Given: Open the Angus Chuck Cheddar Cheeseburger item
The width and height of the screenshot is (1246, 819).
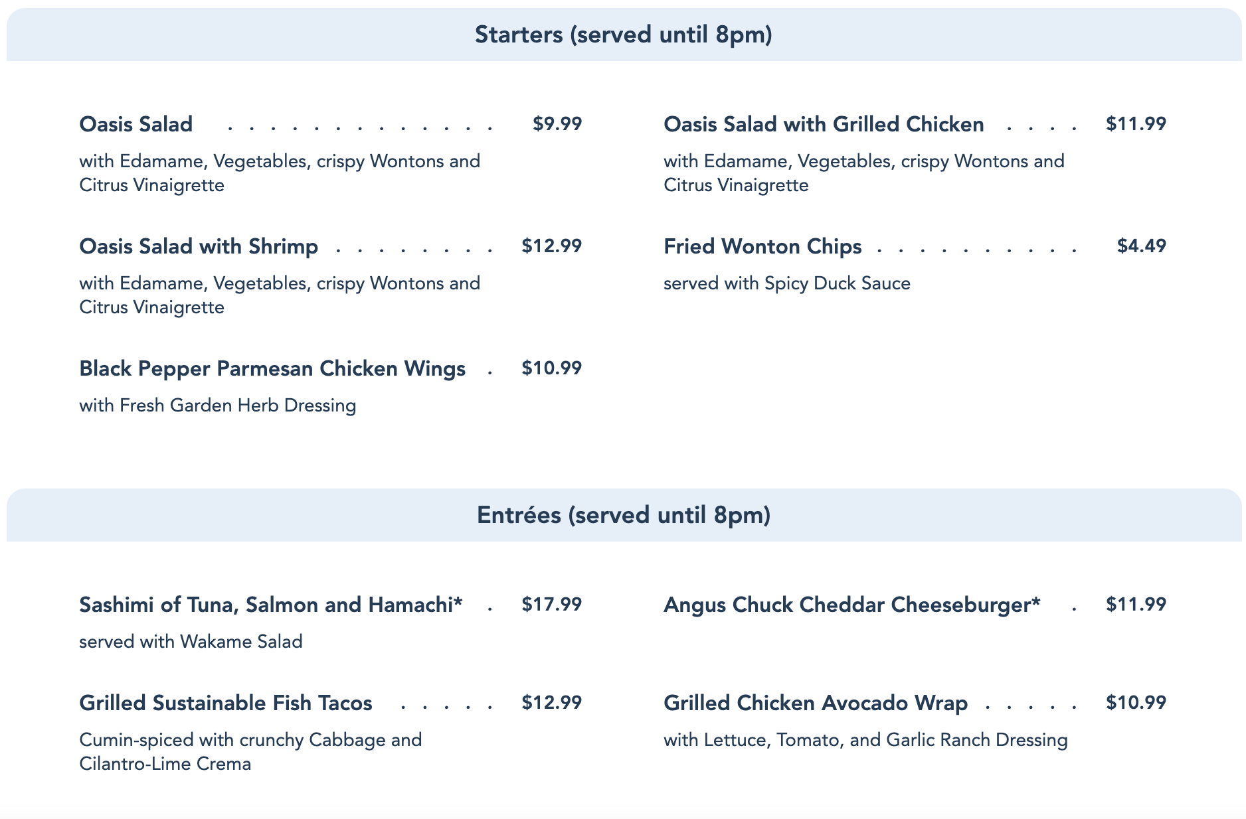Looking at the screenshot, I should point(852,605).
